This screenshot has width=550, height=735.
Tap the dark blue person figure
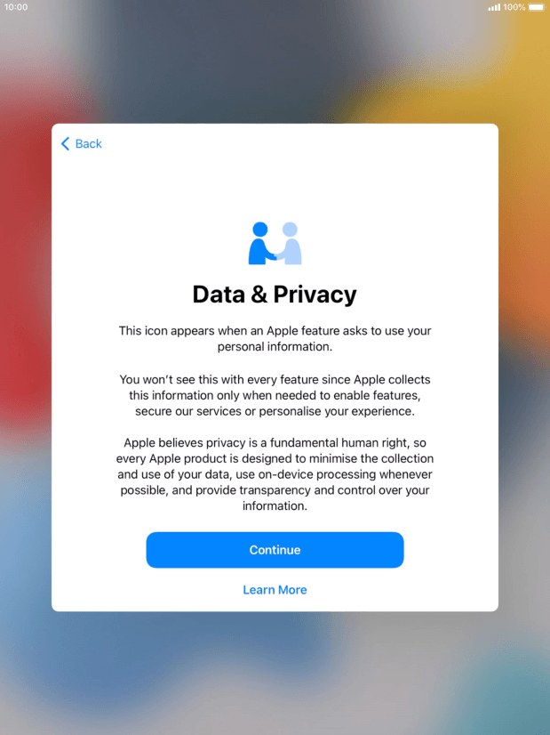[x=261, y=243]
